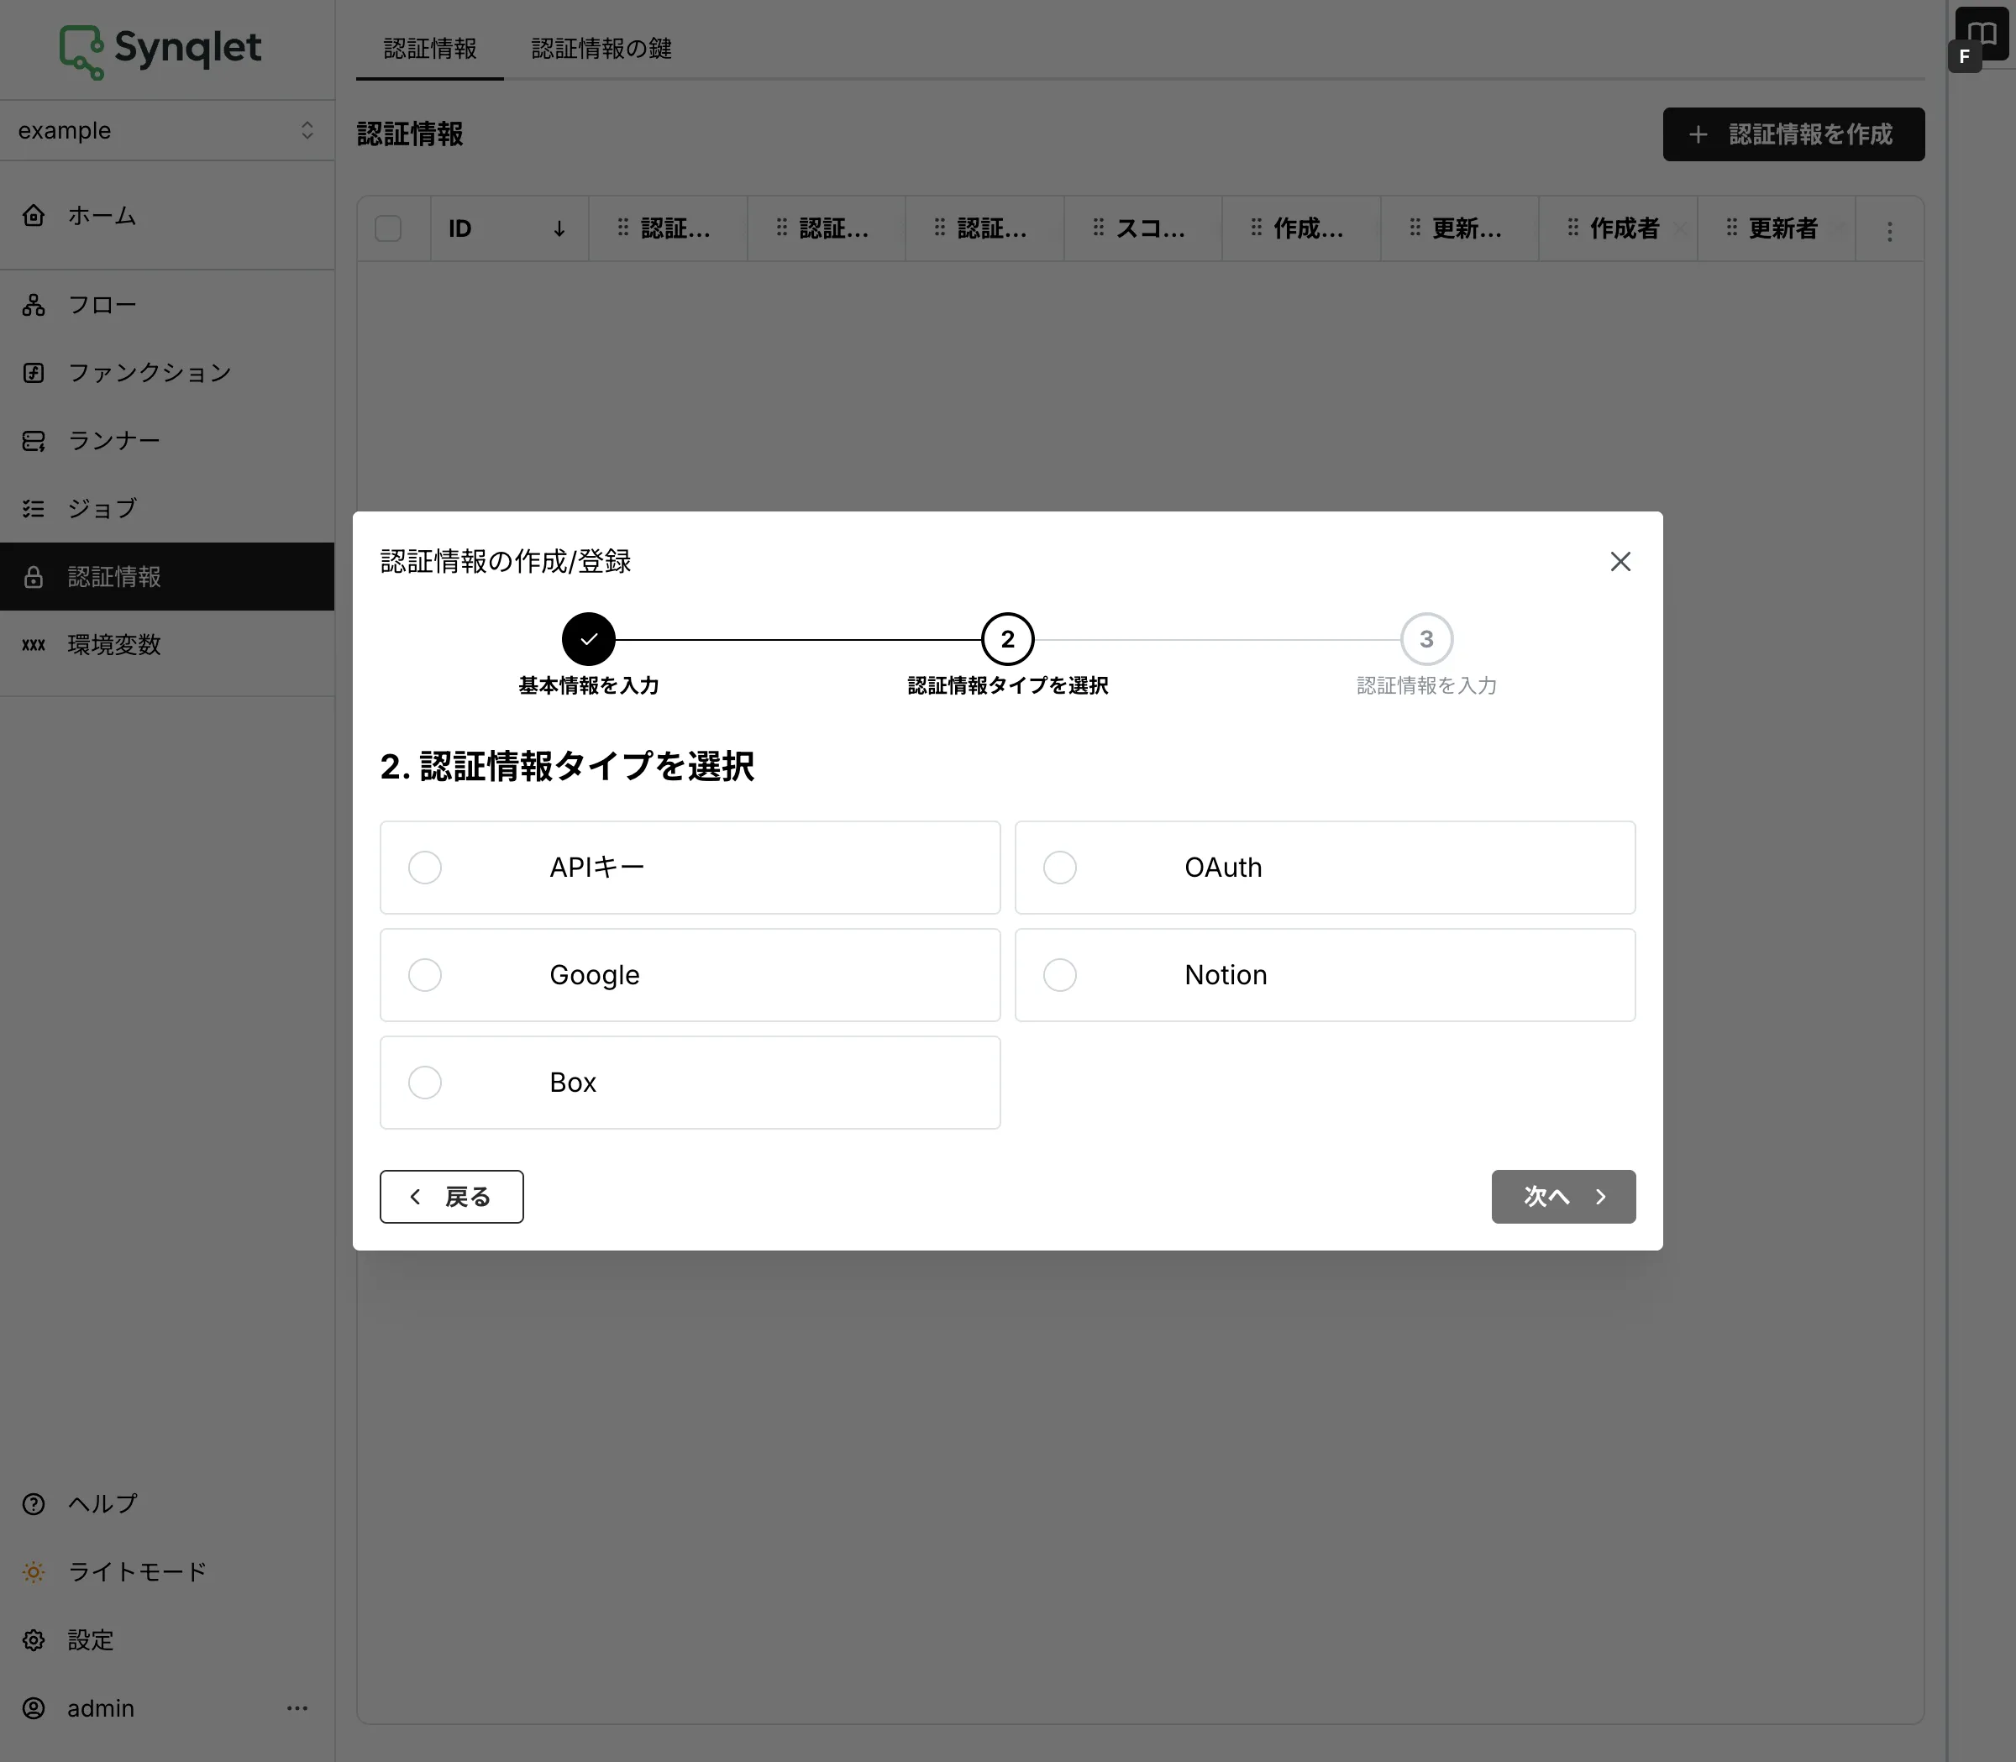Open ファンクション in the sidebar
The height and width of the screenshot is (1762, 2016).
pyautogui.click(x=167, y=373)
